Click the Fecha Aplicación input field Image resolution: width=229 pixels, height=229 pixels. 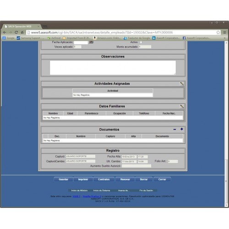(x=81, y=42)
